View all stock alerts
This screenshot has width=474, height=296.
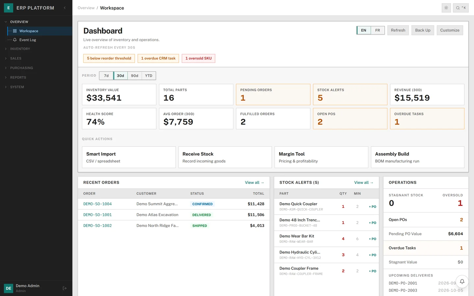pyautogui.click(x=364, y=183)
